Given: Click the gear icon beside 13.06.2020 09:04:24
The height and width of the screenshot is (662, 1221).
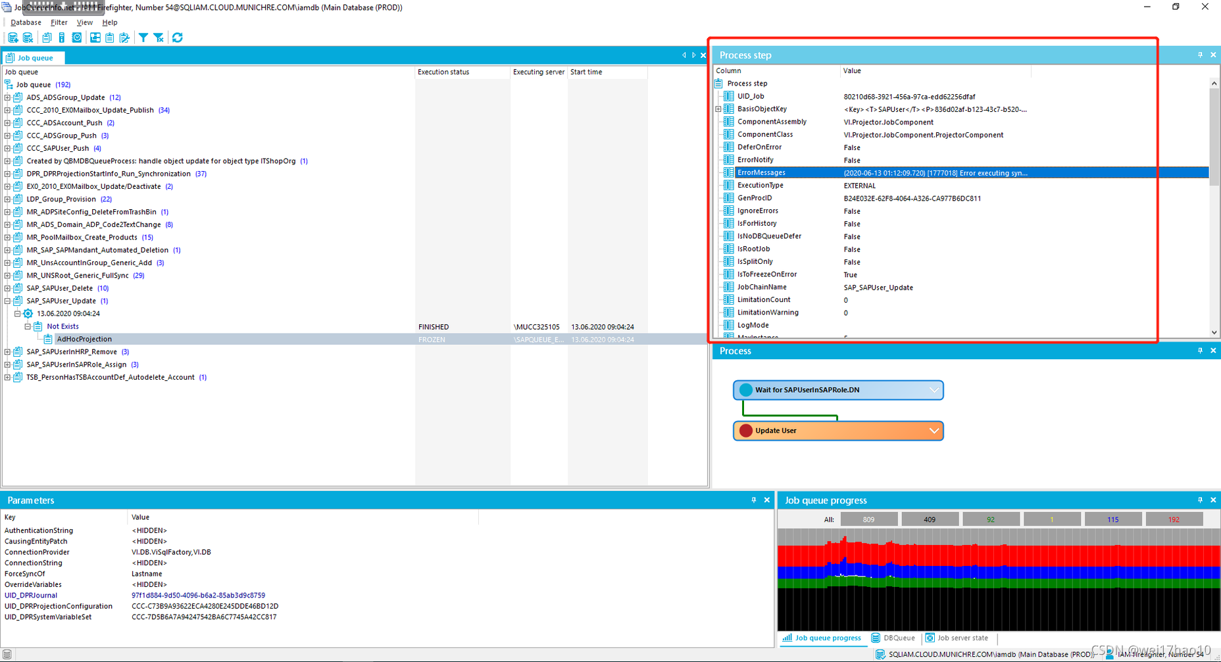Looking at the screenshot, I should 28,314.
